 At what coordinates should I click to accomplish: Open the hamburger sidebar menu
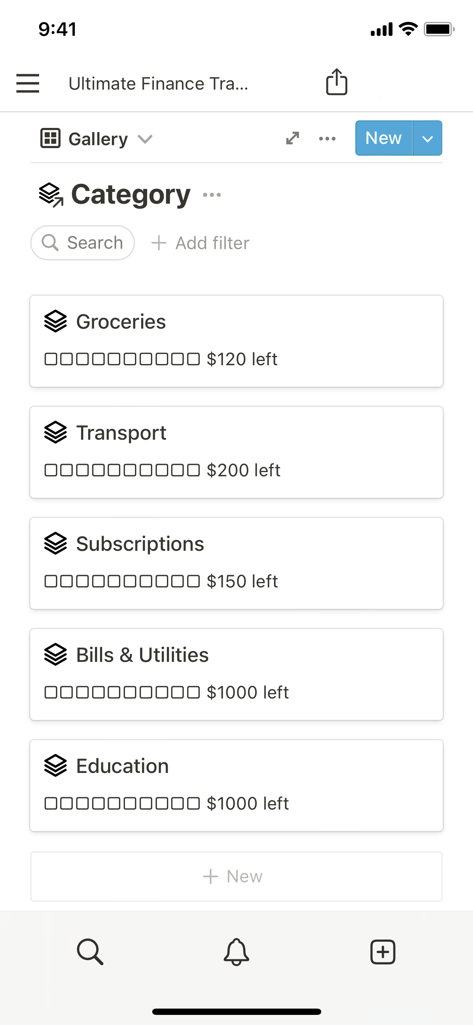click(x=28, y=83)
